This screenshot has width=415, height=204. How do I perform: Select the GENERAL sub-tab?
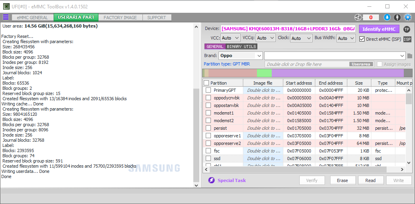click(215, 46)
